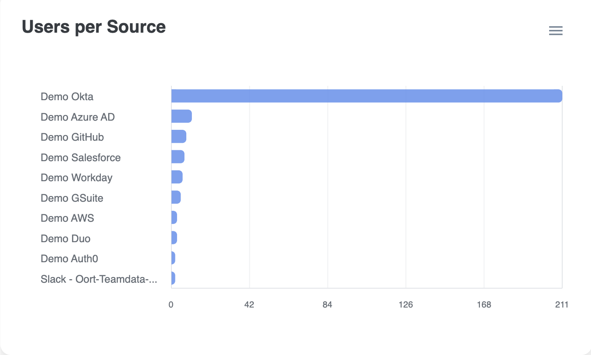591x355 pixels.
Task: Click the Demo Workday bar
Action: tap(177, 177)
